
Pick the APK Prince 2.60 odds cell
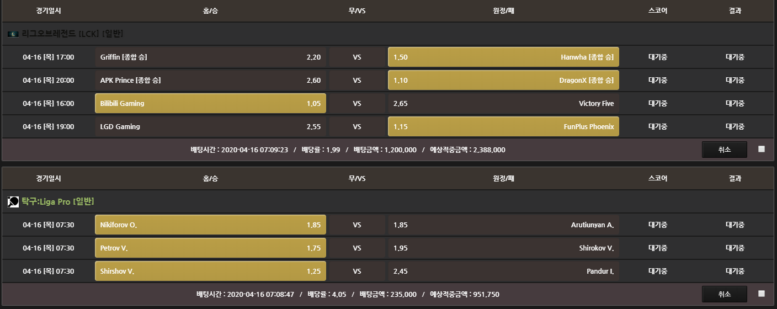[x=210, y=80]
